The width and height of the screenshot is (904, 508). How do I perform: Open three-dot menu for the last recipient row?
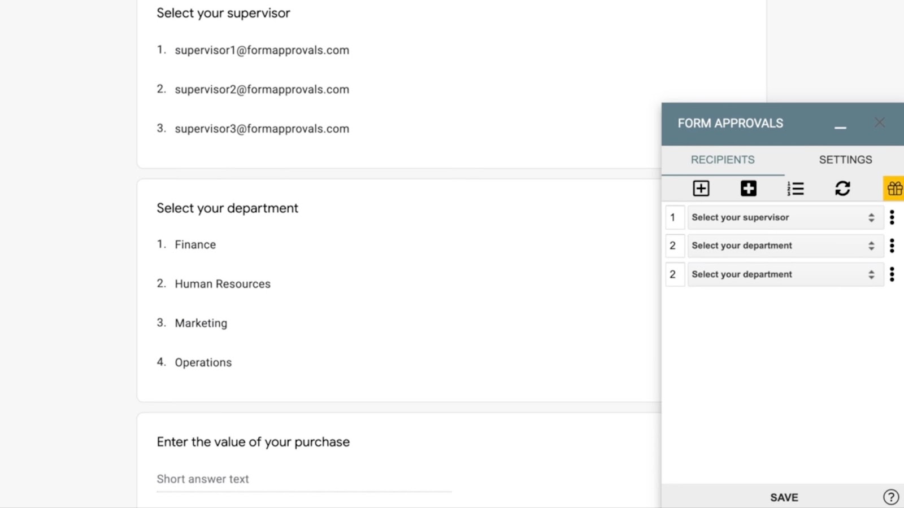[x=892, y=274]
